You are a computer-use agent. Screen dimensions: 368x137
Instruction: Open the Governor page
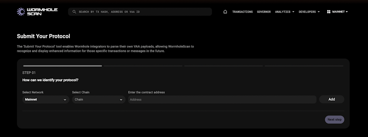pyautogui.click(x=264, y=12)
